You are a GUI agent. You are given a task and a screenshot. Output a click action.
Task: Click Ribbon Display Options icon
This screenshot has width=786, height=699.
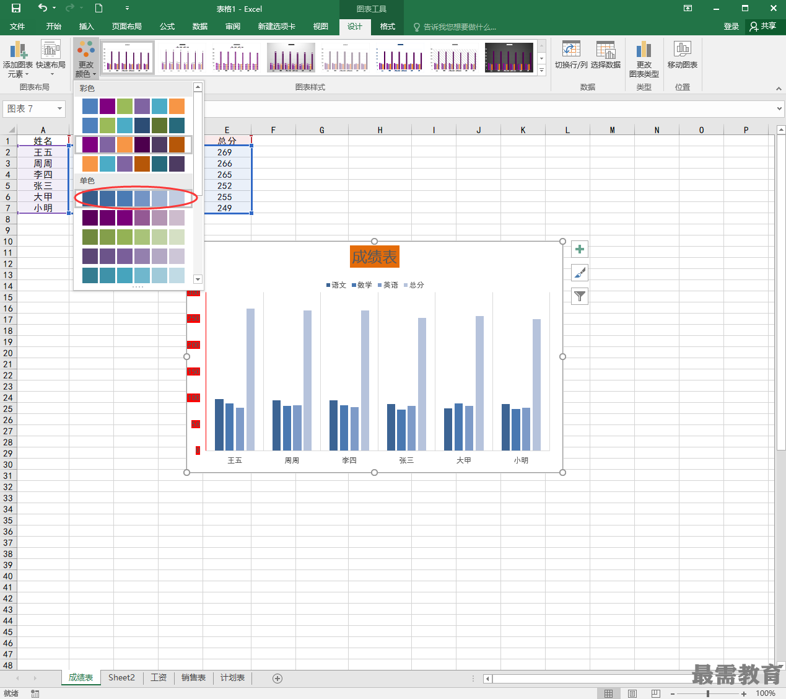click(688, 8)
